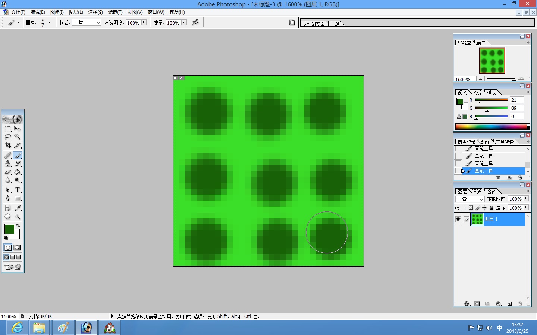Select the Type tool

pyautogui.click(x=18, y=190)
